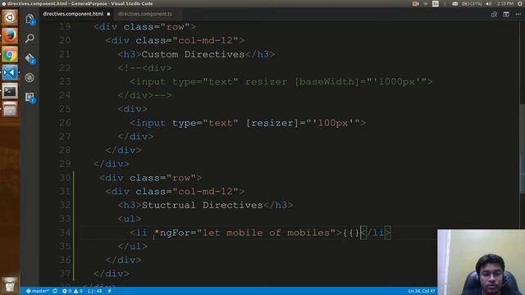Open changes icon in editor title bar
Image resolution: width=525 pixels, height=295 pixels.
pyautogui.click(x=494, y=14)
